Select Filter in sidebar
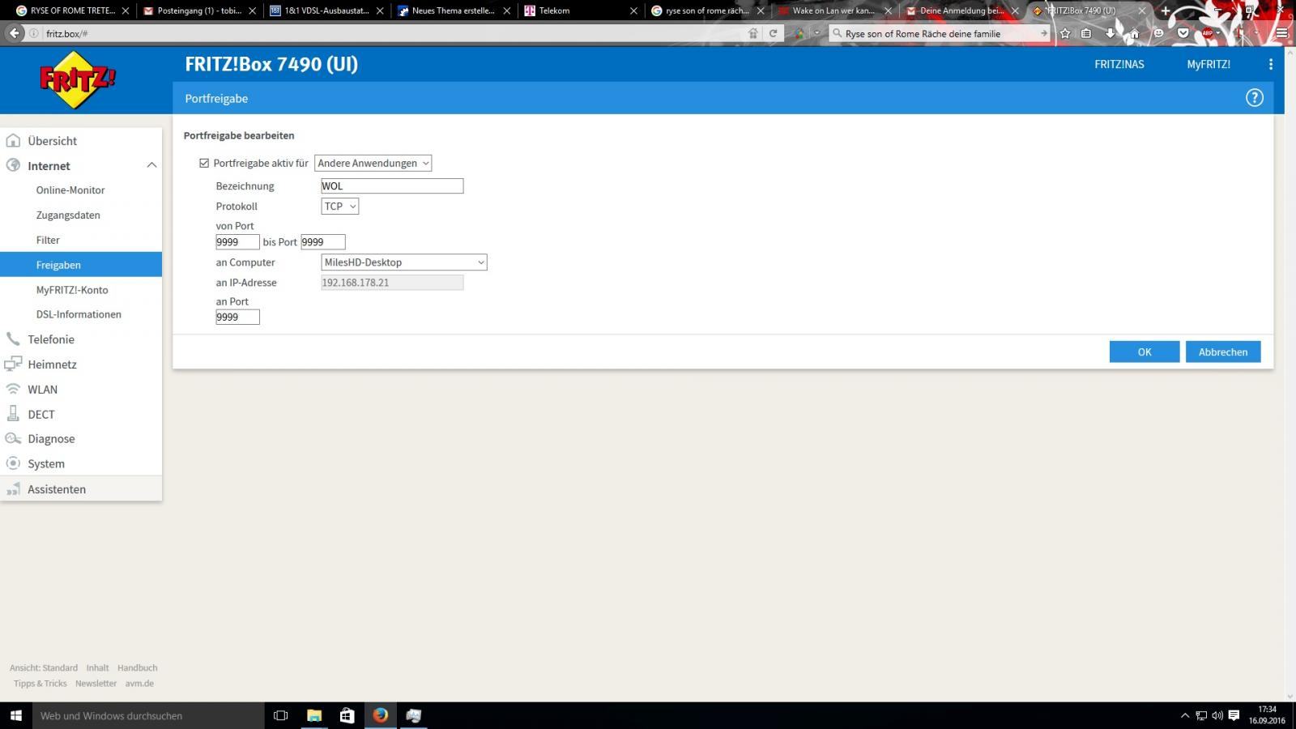The width and height of the screenshot is (1296, 729). 48,240
